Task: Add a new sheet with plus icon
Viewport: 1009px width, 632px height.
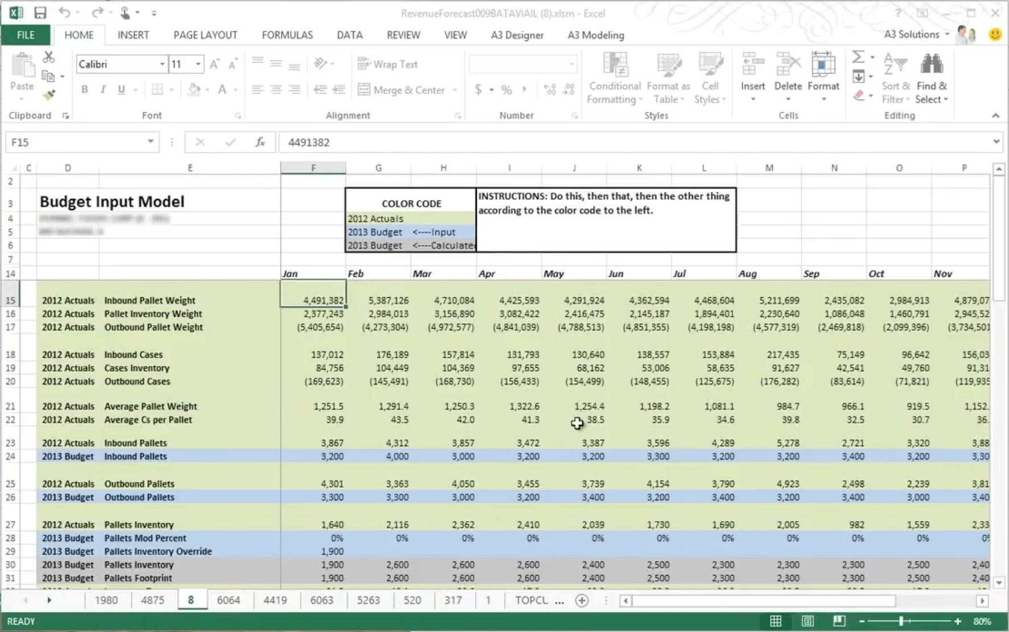Action: 582,600
